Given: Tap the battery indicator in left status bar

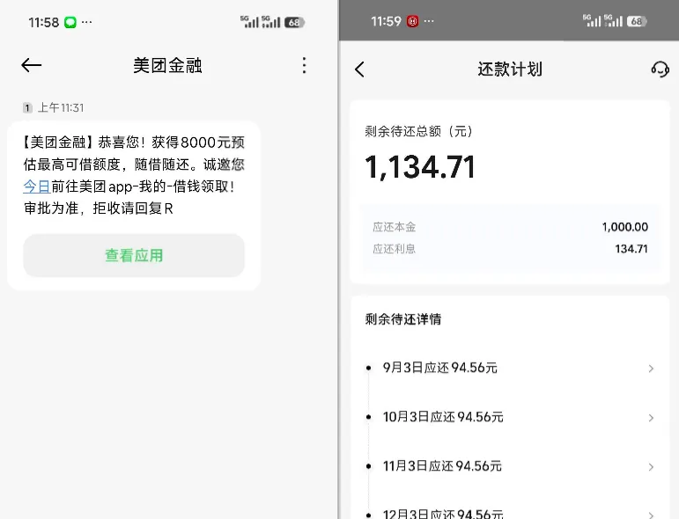Looking at the screenshot, I should click(294, 22).
